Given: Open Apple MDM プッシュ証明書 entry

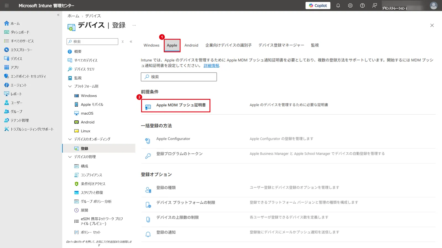Looking at the screenshot, I should pos(181,105).
